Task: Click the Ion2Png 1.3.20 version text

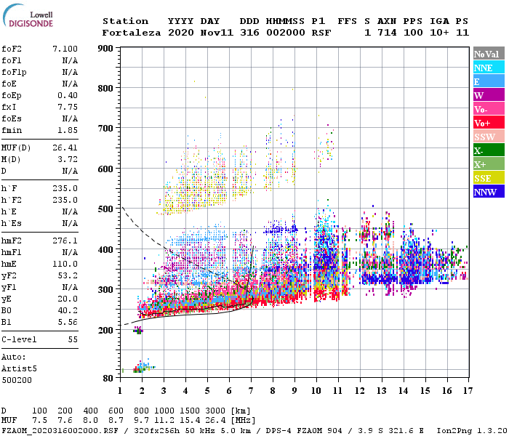Action: (472, 431)
